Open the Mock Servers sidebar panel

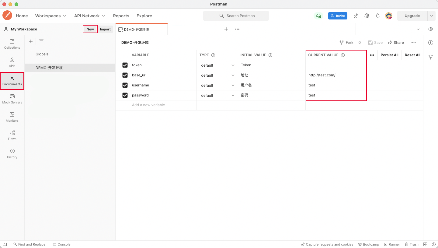(12, 99)
